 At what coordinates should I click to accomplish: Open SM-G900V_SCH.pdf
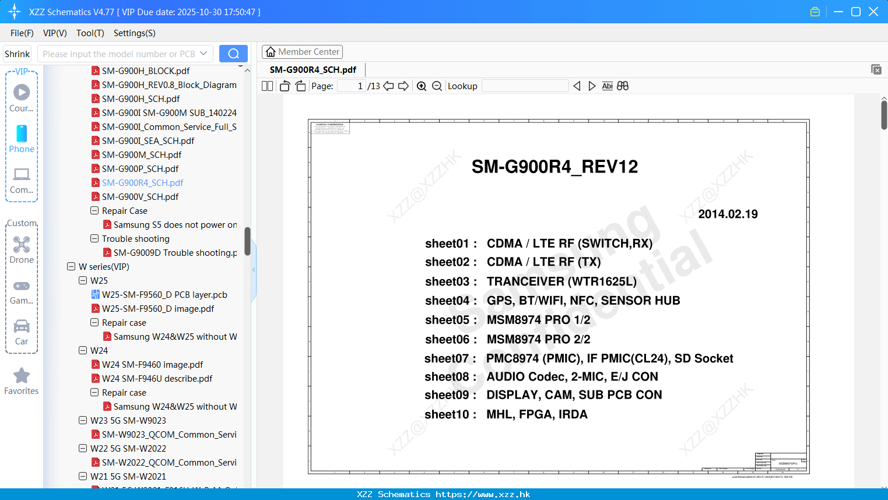(x=140, y=196)
